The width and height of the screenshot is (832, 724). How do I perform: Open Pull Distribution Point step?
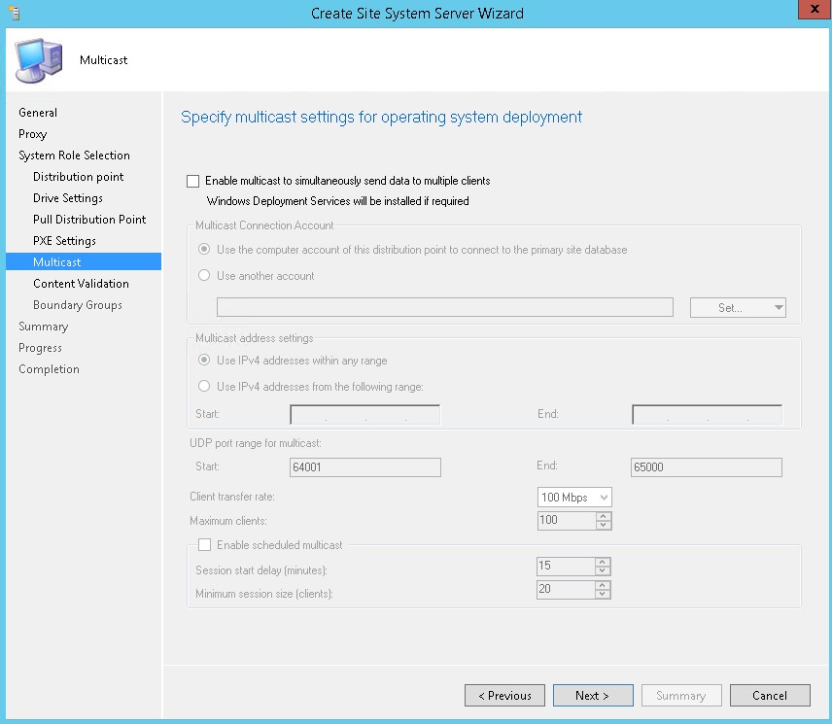[x=89, y=220]
